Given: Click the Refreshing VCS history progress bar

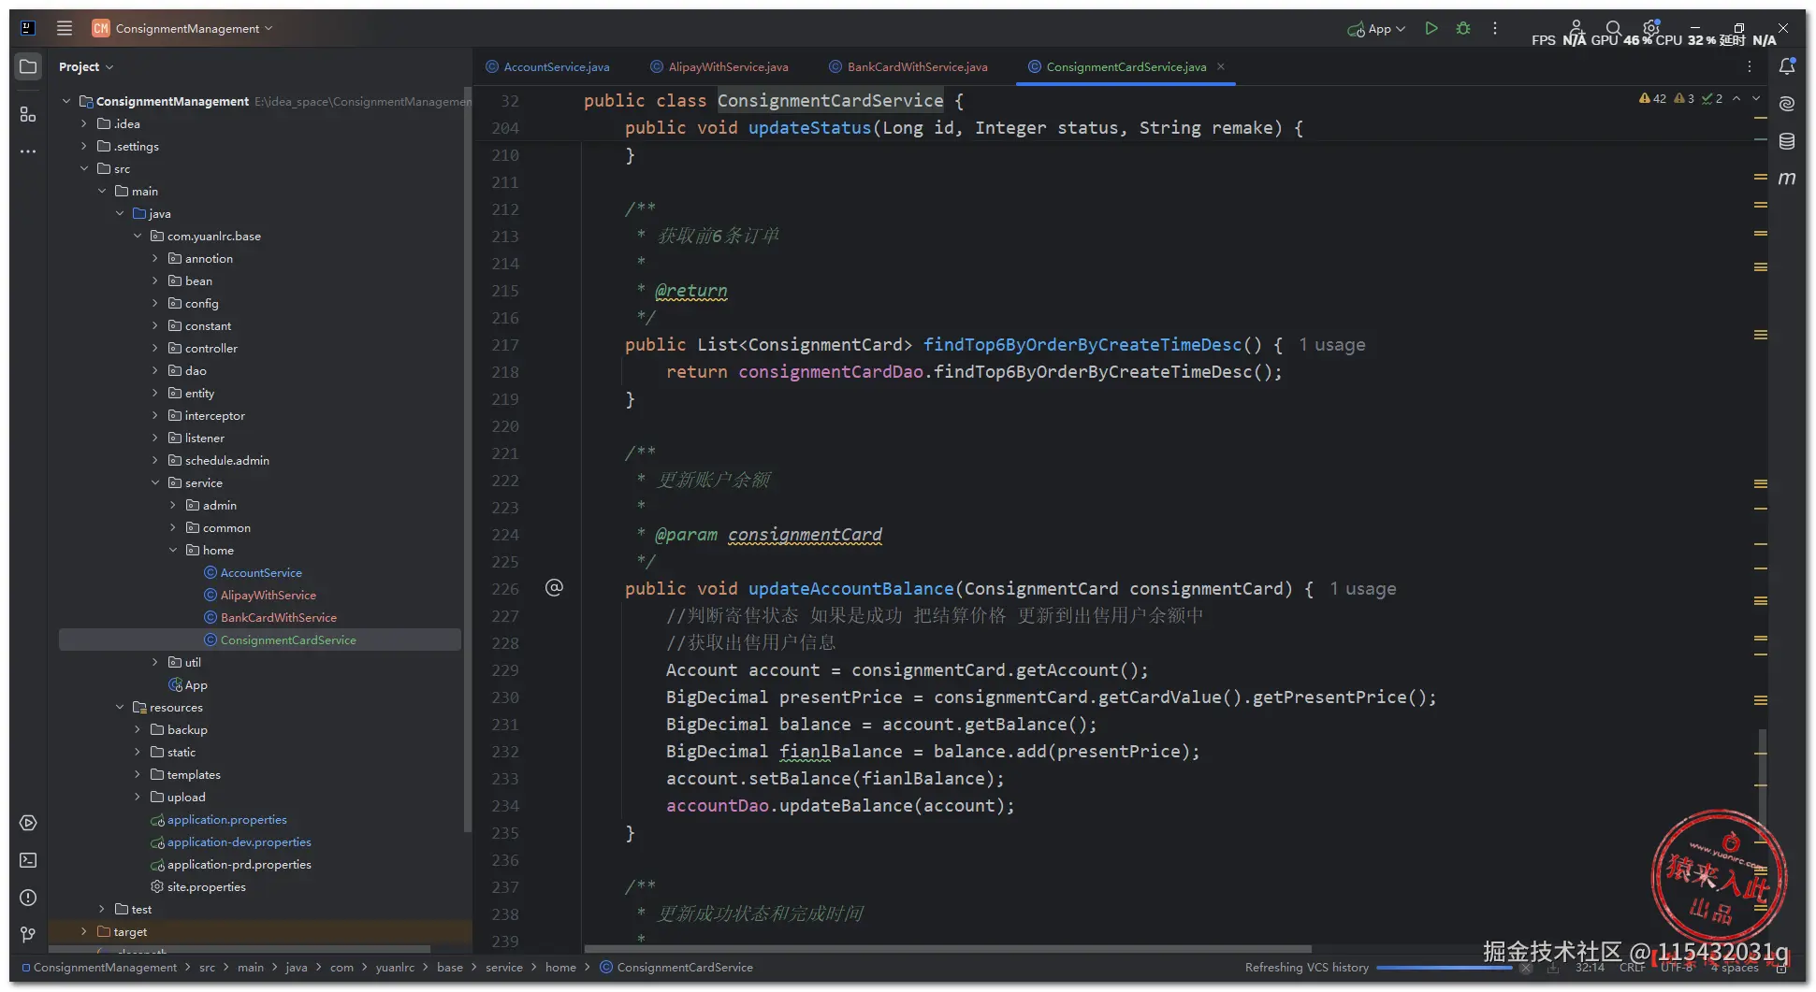Looking at the screenshot, I should click(1444, 968).
